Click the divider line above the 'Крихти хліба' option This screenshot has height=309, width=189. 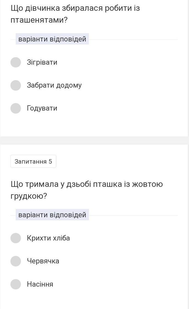click(x=133, y=215)
